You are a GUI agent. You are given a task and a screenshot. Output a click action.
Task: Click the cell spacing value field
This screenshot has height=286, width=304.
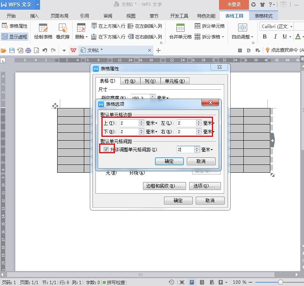coord(186,150)
